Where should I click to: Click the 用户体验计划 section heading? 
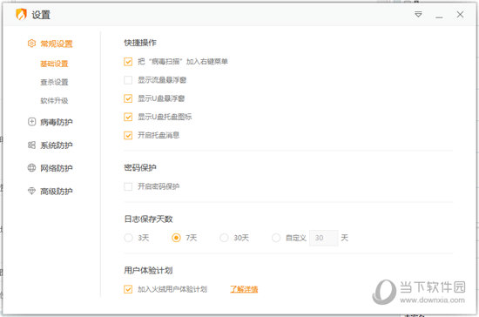tap(148, 270)
